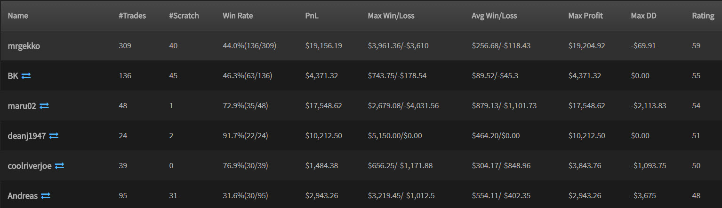This screenshot has height=208, width=722.
Task: Click mrgekko's PnL value $19,156.19
Action: (x=323, y=45)
